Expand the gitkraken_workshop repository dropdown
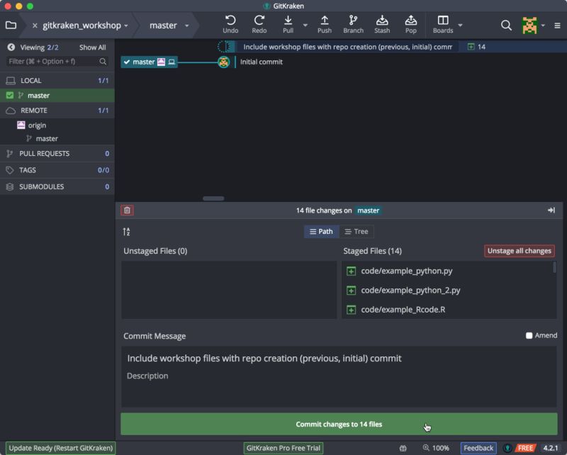Viewport: 567px width, 455px height. coord(128,25)
